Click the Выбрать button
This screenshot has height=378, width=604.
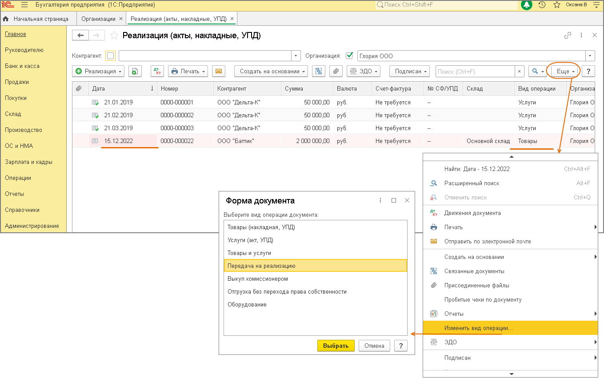pyautogui.click(x=336, y=346)
